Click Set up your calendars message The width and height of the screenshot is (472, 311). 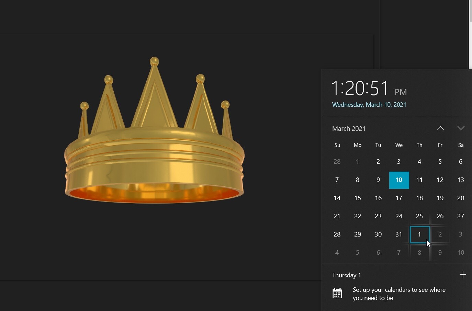click(x=399, y=294)
